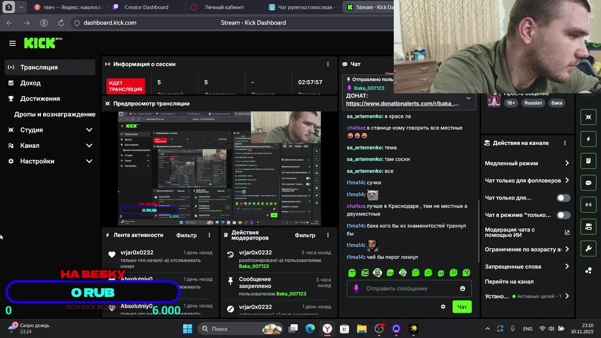Click the lightning bolt icon in right sidebar
Screen dimensions: 601x338
pyautogui.click(x=588, y=139)
